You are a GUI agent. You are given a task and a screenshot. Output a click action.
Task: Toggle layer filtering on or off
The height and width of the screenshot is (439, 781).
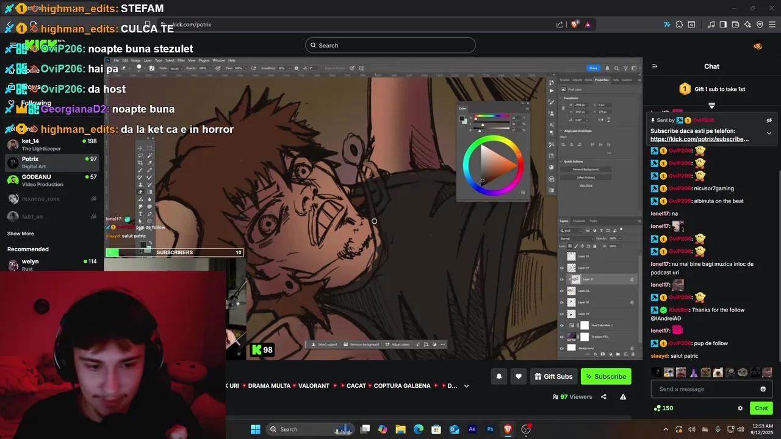coord(621,229)
